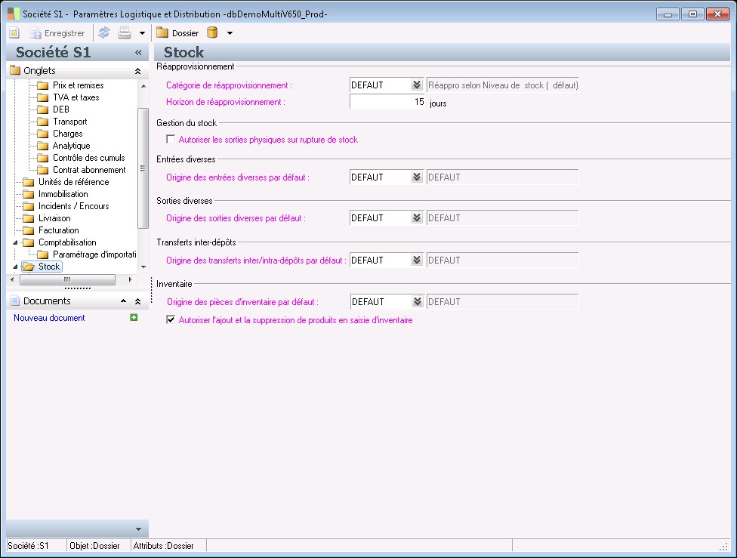Image resolution: width=737 pixels, height=558 pixels.
Task: Click the new document icon in toolbar
Action: point(14,33)
